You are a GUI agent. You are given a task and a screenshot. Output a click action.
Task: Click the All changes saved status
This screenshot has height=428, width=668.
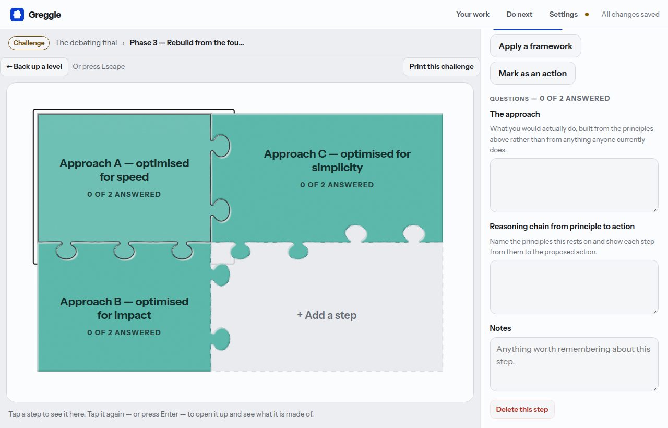[630, 14]
